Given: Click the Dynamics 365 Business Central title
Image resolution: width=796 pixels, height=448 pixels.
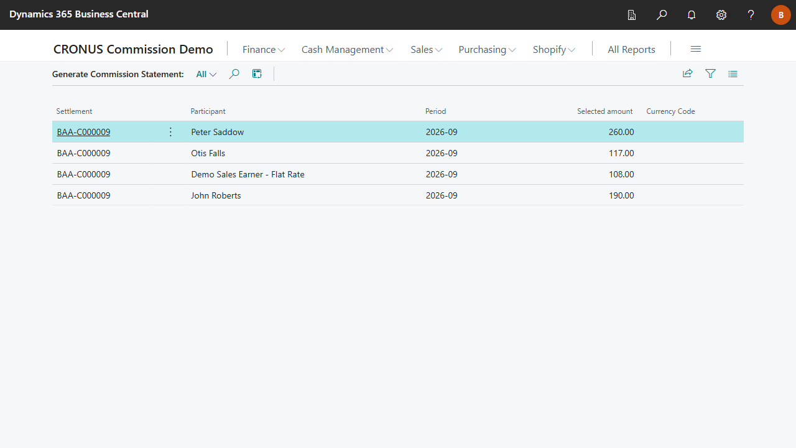Looking at the screenshot, I should point(79,14).
